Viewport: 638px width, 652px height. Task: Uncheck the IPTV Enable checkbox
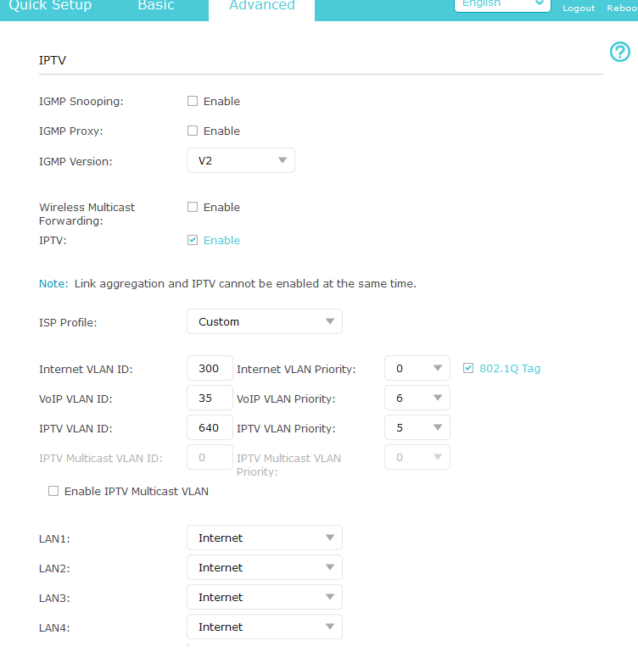click(193, 240)
